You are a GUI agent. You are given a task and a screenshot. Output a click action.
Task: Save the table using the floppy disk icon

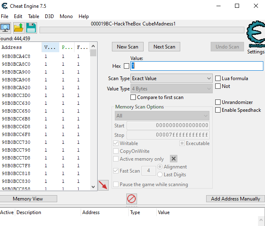pyautogui.click(x=31, y=28)
